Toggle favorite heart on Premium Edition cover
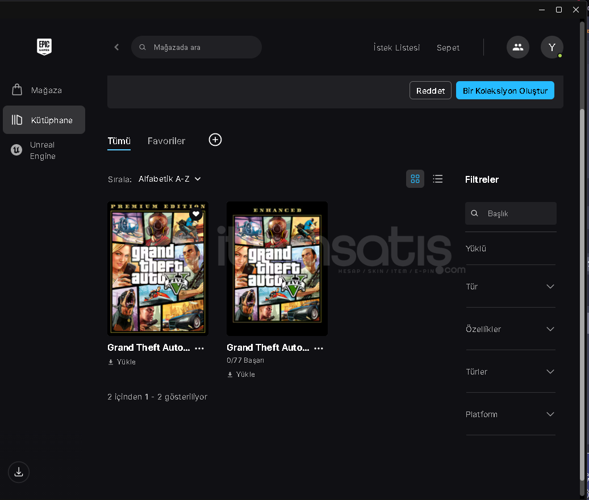The height and width of the screenshot is (500, 589). click(x=196, y=214)
